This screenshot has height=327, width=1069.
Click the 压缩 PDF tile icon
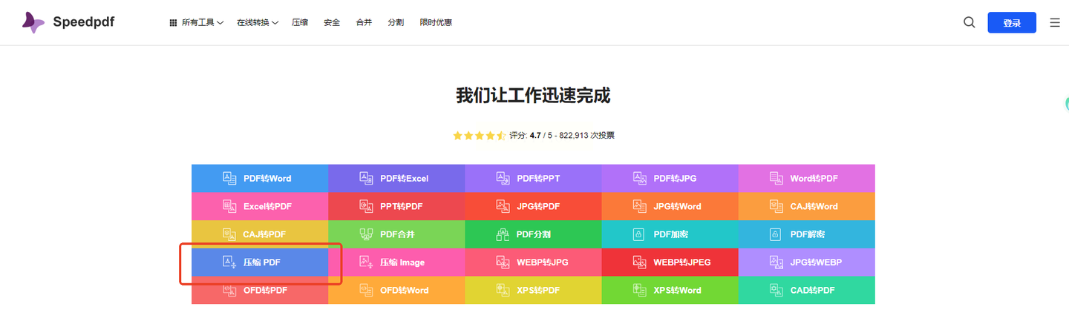tap(229, 262)
